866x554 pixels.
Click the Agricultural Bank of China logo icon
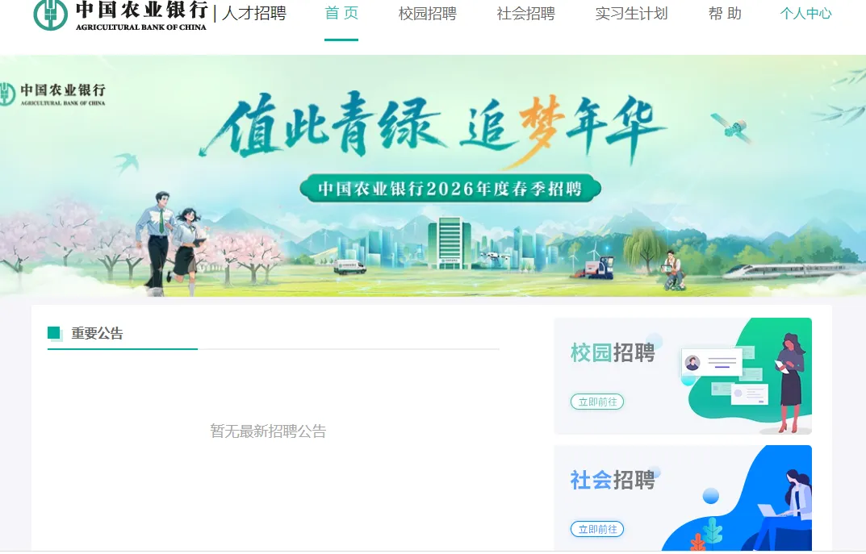[x=50, y=14]
